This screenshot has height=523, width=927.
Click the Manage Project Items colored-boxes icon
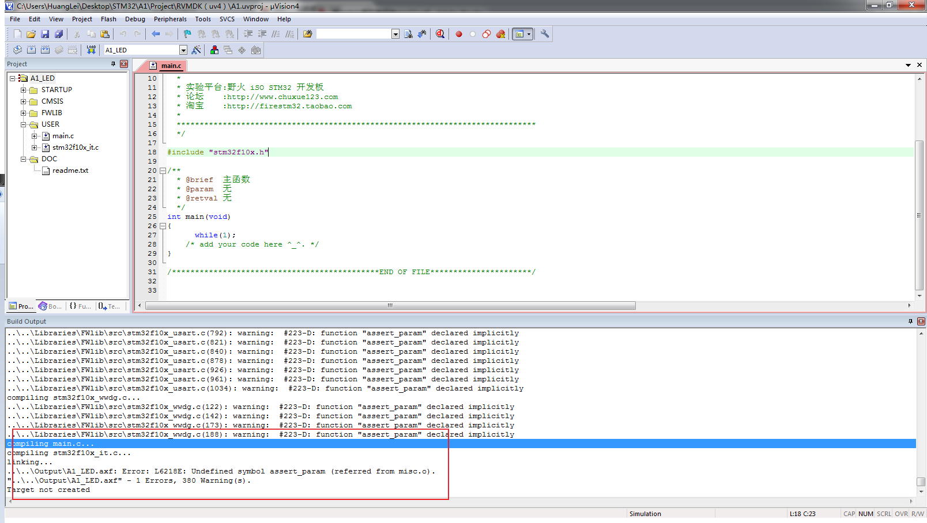214,50
